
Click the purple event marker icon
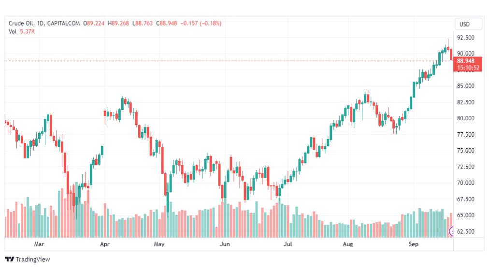452,231
